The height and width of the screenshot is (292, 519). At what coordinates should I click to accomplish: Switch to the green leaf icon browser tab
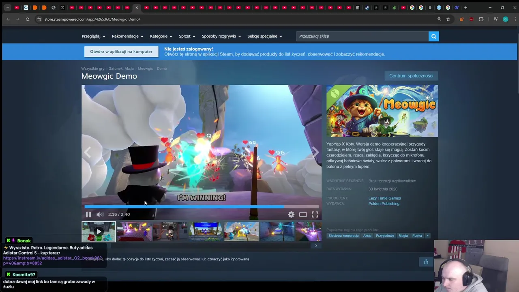tap(394, 7)
